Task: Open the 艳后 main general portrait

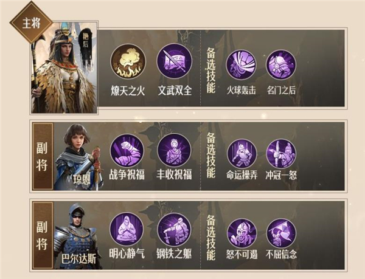Action: (64, 67)
